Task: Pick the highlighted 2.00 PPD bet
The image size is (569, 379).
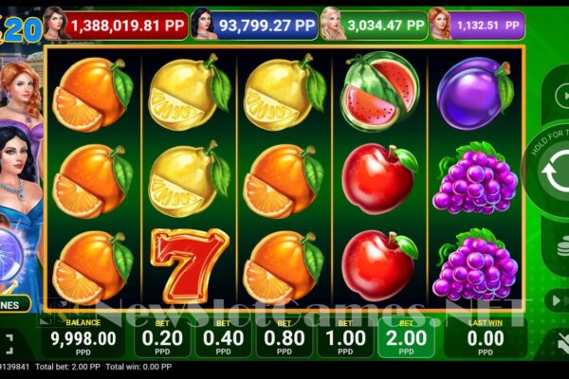Action: click(406, 338)
